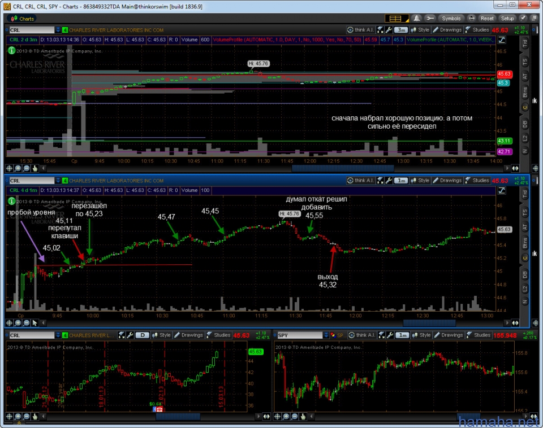Open the Drawings menu on the CRL 1m chart

[447, 181]
